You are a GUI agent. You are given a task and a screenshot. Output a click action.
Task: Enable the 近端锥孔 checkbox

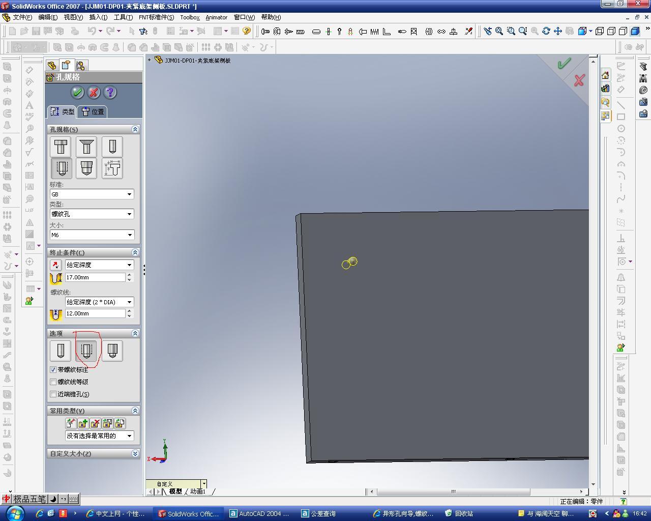53,394
